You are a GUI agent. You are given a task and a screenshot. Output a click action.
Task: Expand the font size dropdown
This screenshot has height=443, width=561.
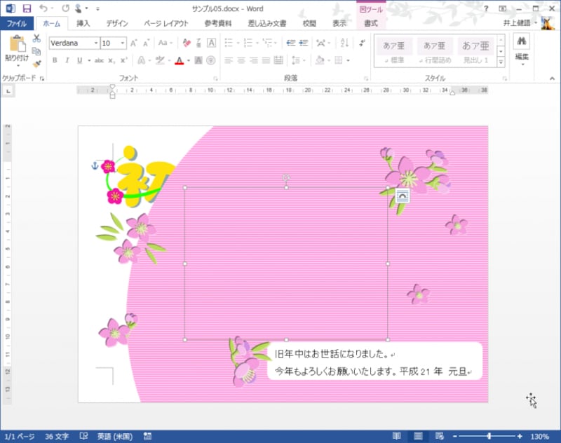[122, 43]
